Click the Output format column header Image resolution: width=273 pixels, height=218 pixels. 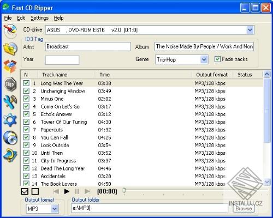coord(212,75)
